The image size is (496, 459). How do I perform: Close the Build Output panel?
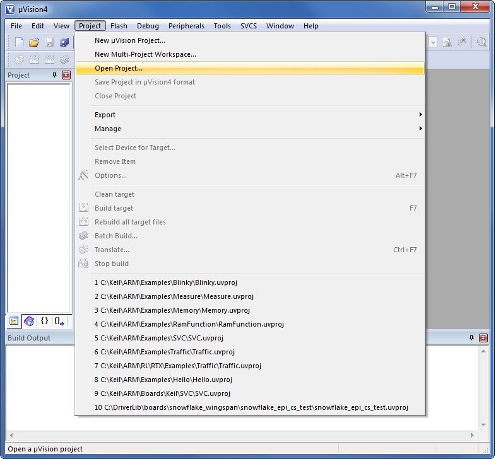point(483,337)
